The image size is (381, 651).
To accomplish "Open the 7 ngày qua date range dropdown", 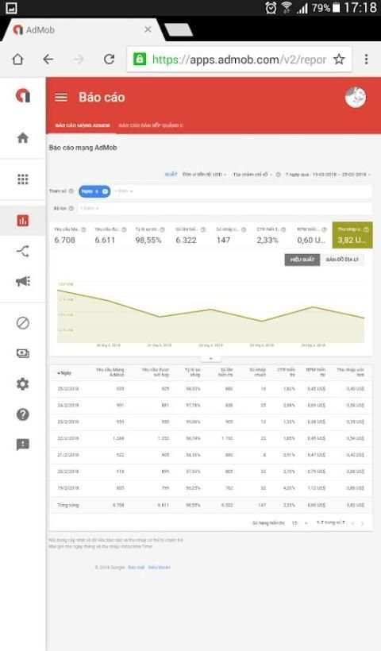I will tap(328, 175).
